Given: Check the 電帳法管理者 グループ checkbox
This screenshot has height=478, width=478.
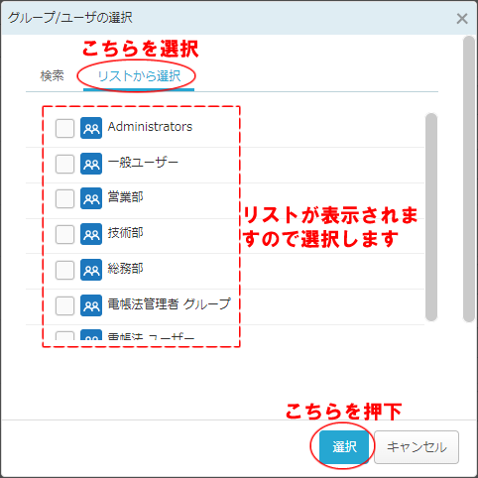Looking at the screenshot, I should (x=64, y=305).
